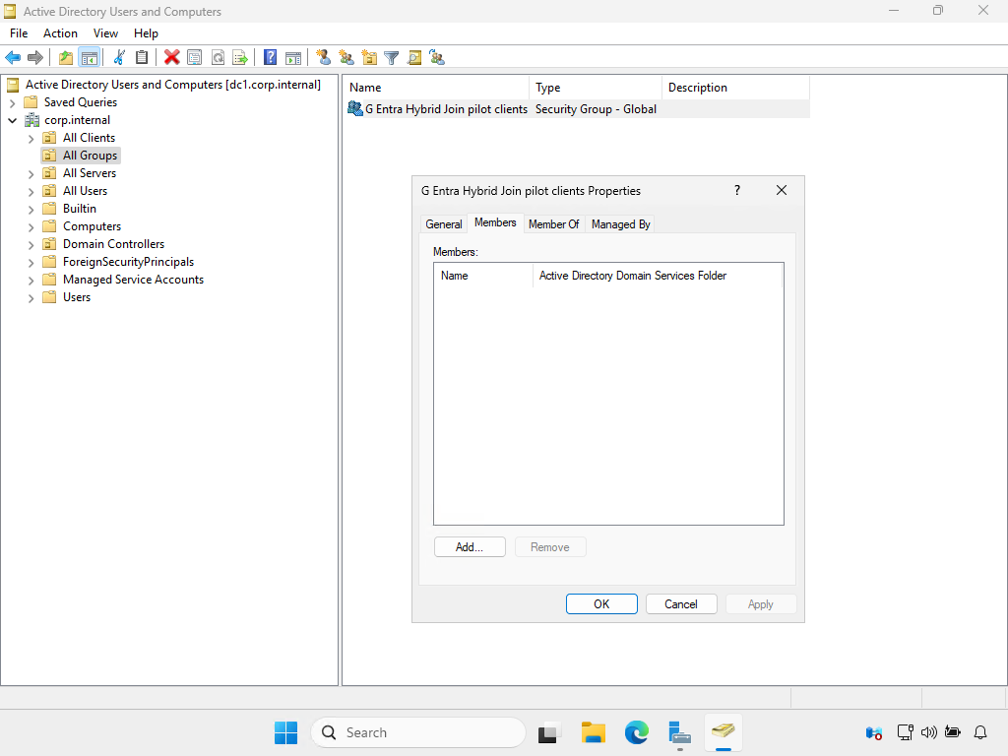The width and height of the screenshot is (1008, 756).
Task: Select the root Active Directory Users and Computers node
Action: click(x=173, y=85)
